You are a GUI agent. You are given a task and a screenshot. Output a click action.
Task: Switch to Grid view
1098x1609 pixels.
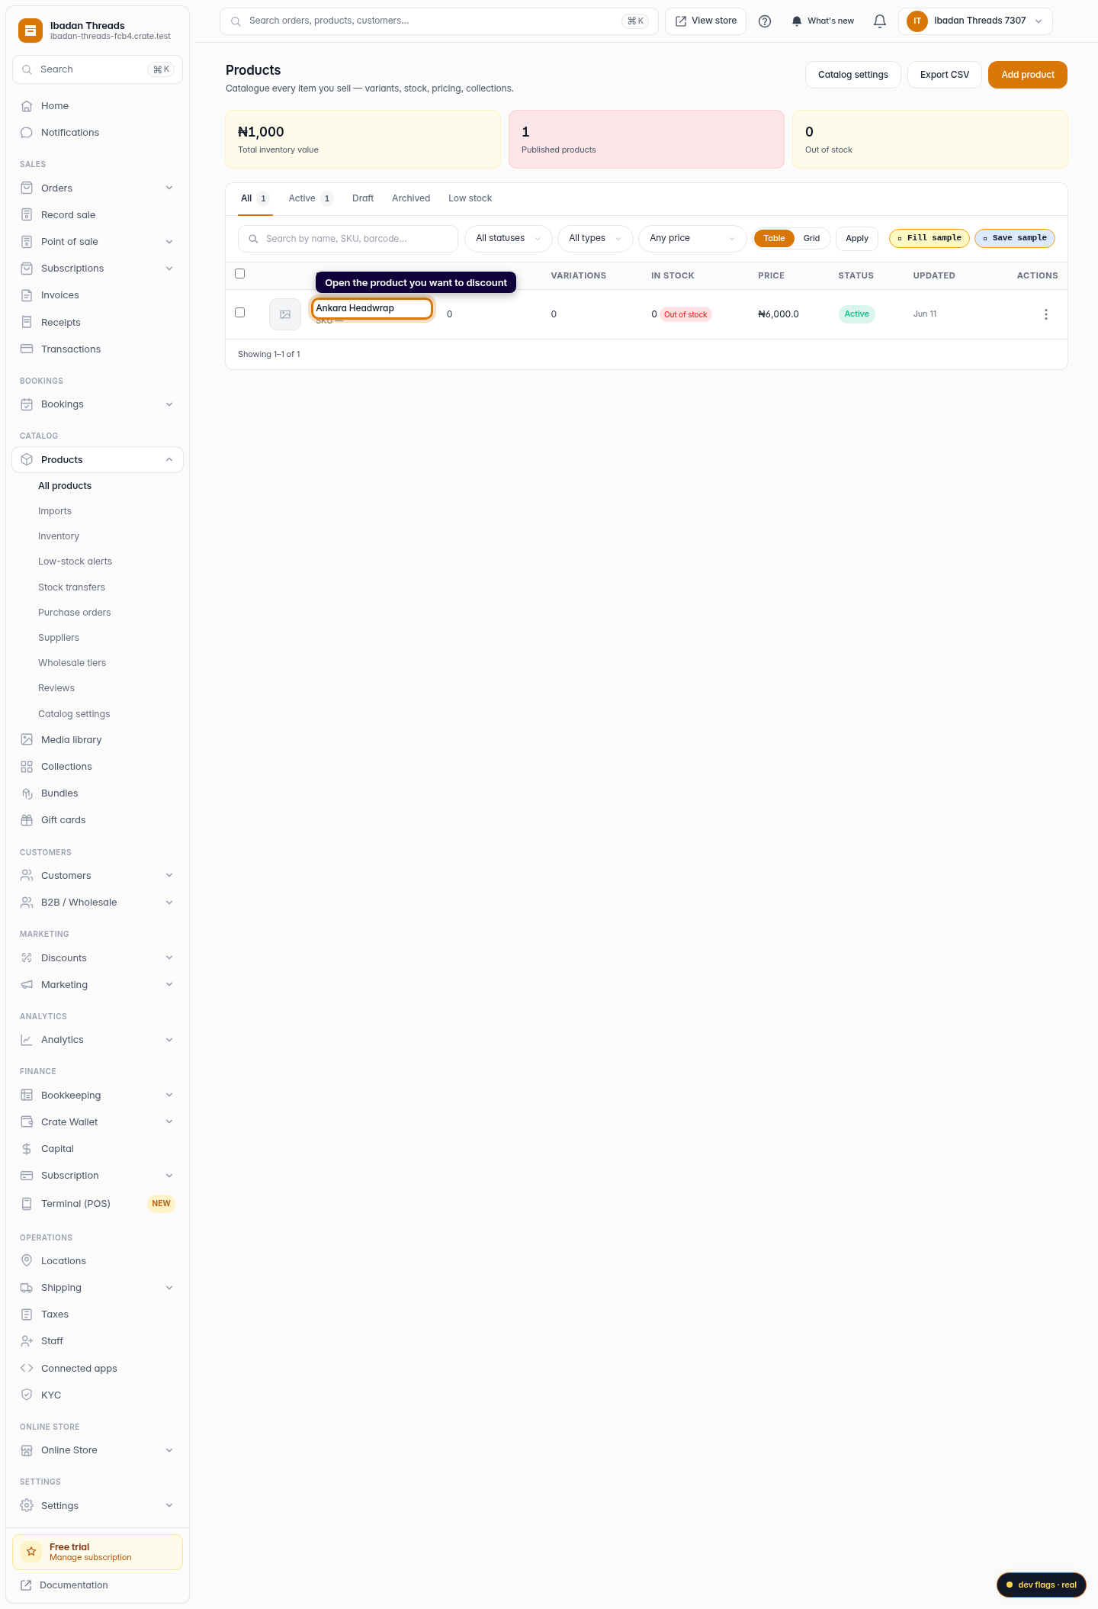811,239
